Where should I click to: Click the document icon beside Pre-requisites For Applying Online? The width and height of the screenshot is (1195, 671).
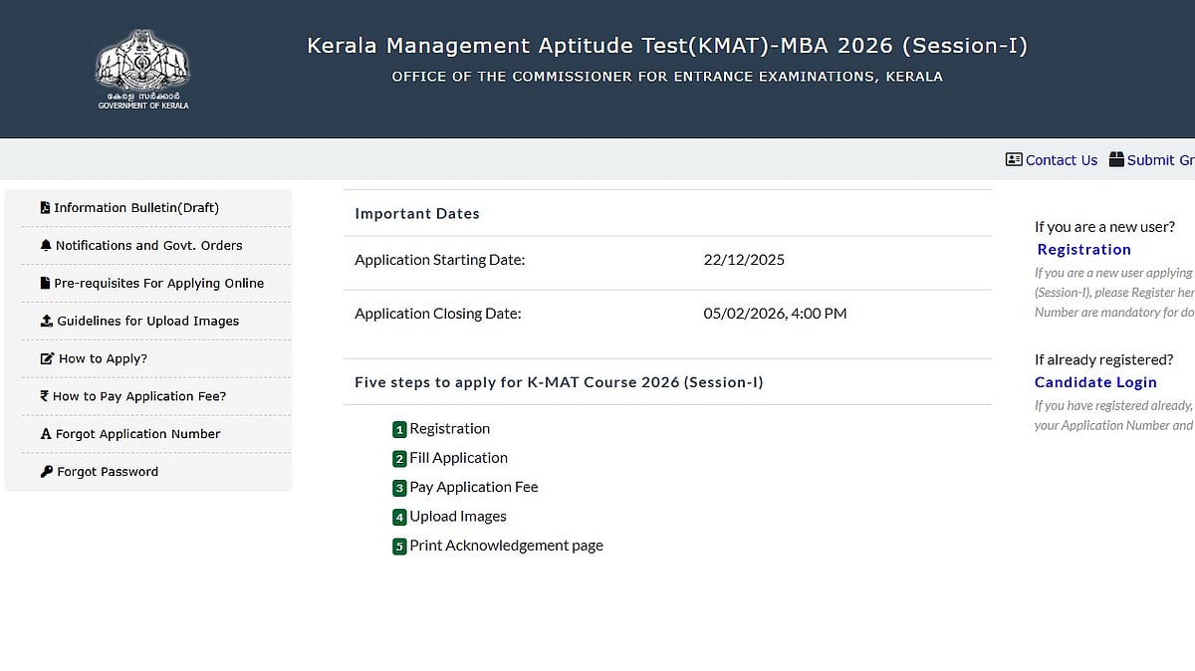(x=44, y=283)
